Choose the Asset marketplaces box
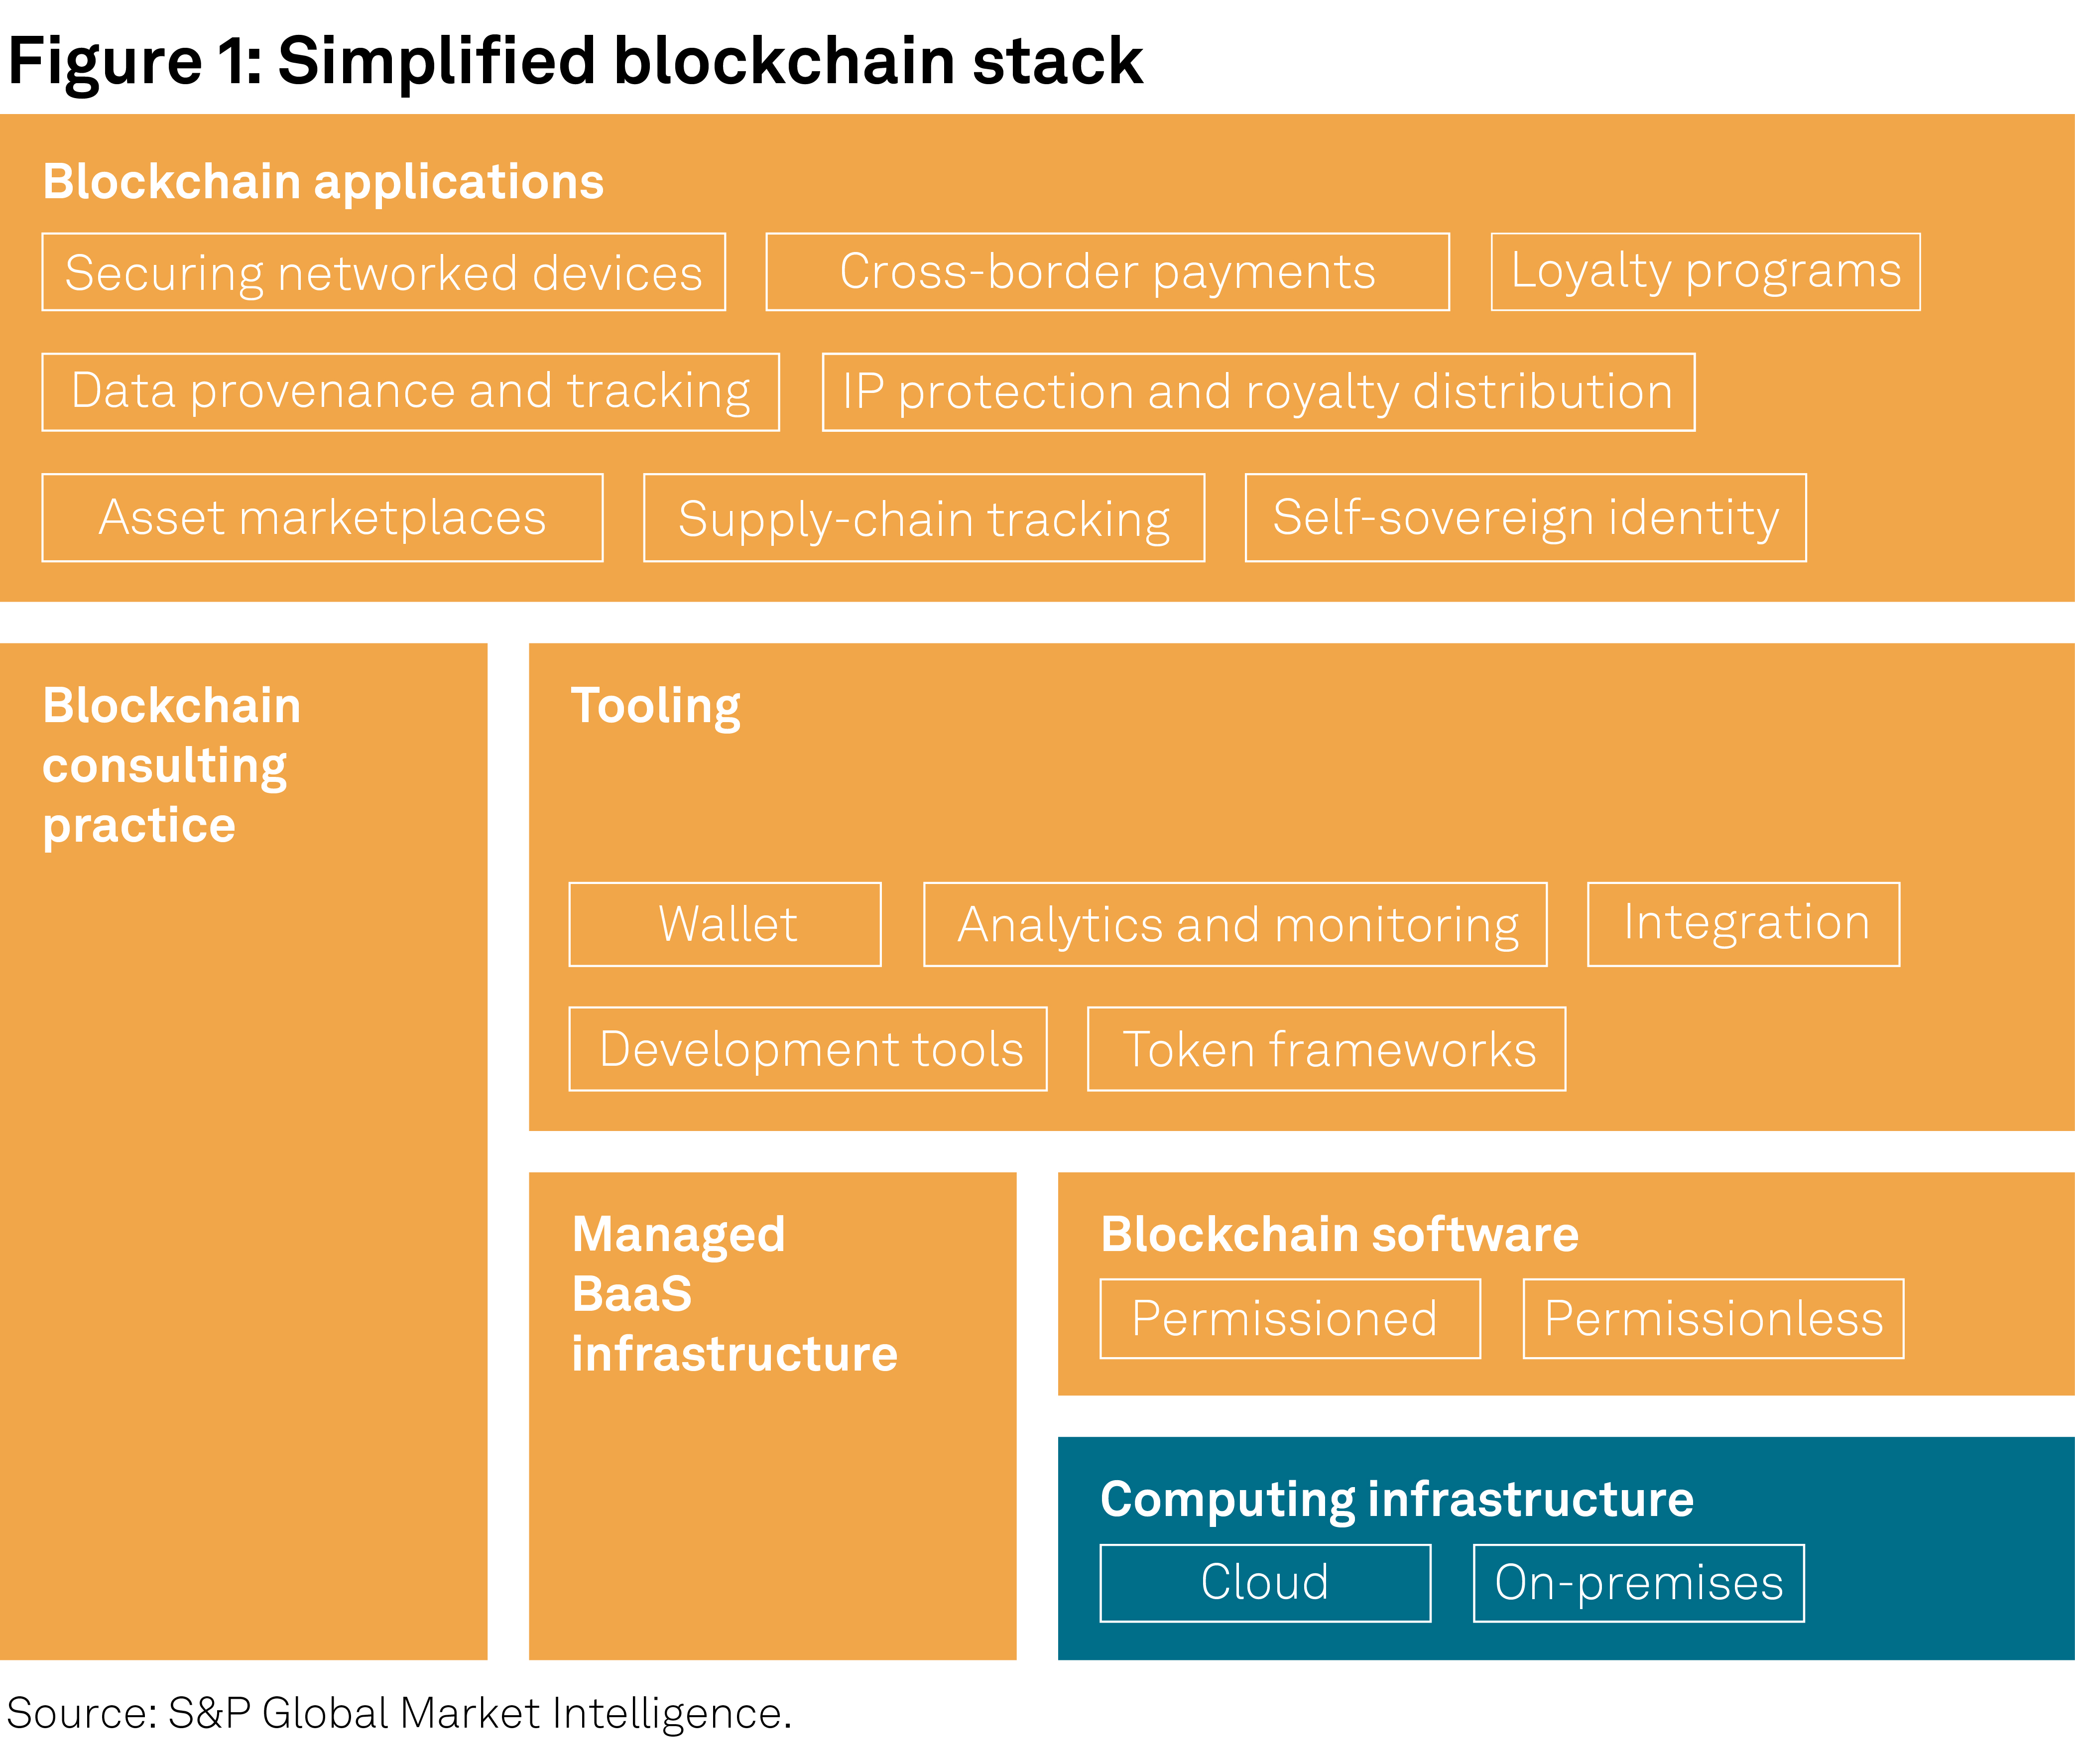This screenshot has width=2075, height=1764. (322, 518)
